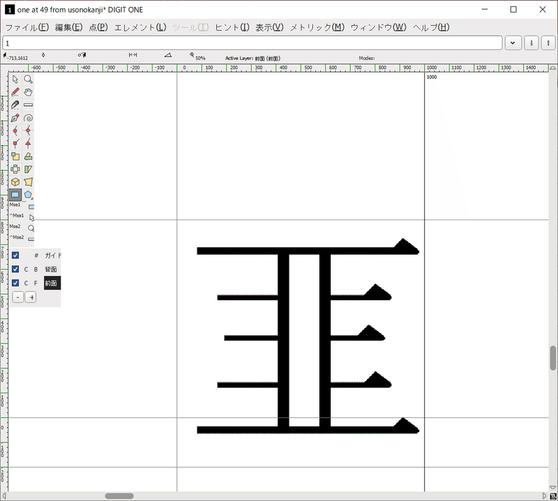Click the C curve type in 背面 row
558x501 pixels.
tap(26, 270)
